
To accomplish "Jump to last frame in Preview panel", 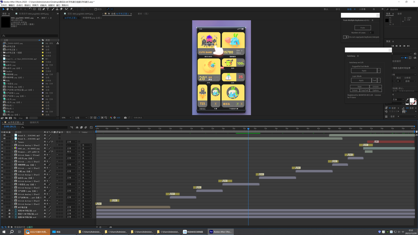I will point(408,46).
